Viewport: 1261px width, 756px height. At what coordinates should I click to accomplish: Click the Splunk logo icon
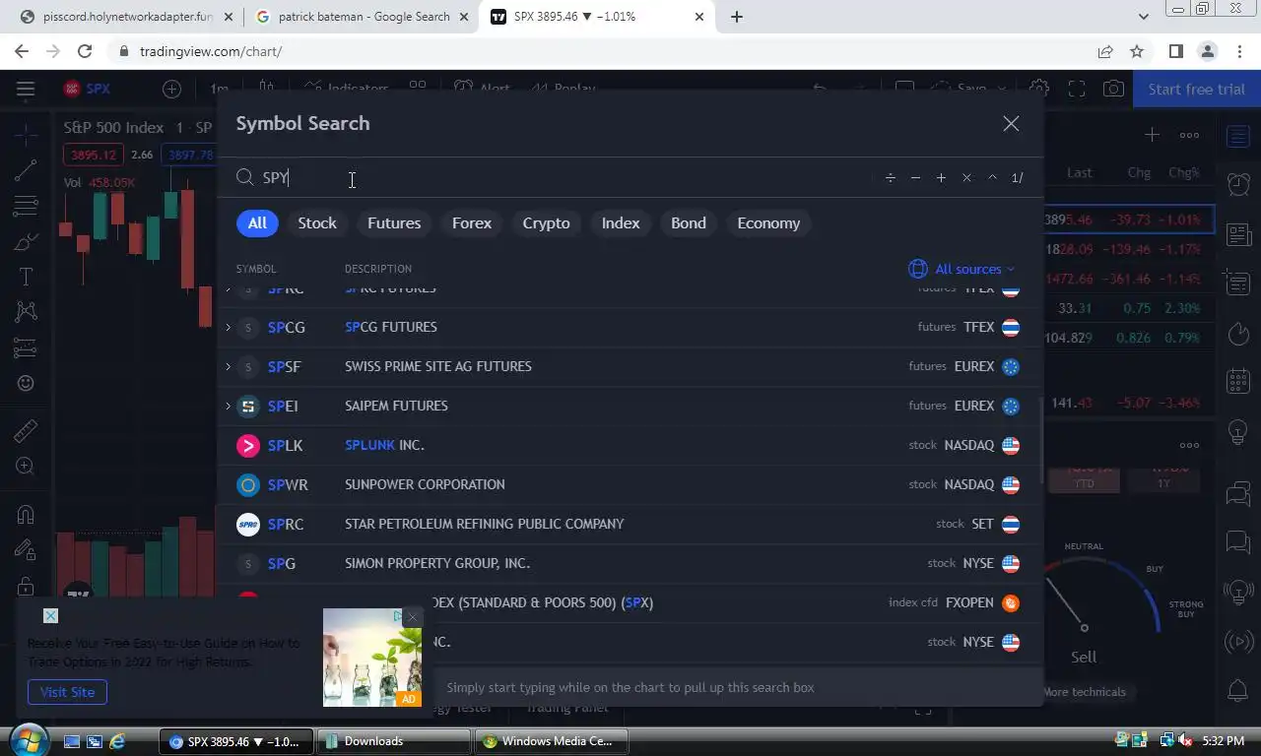point(248,445)
